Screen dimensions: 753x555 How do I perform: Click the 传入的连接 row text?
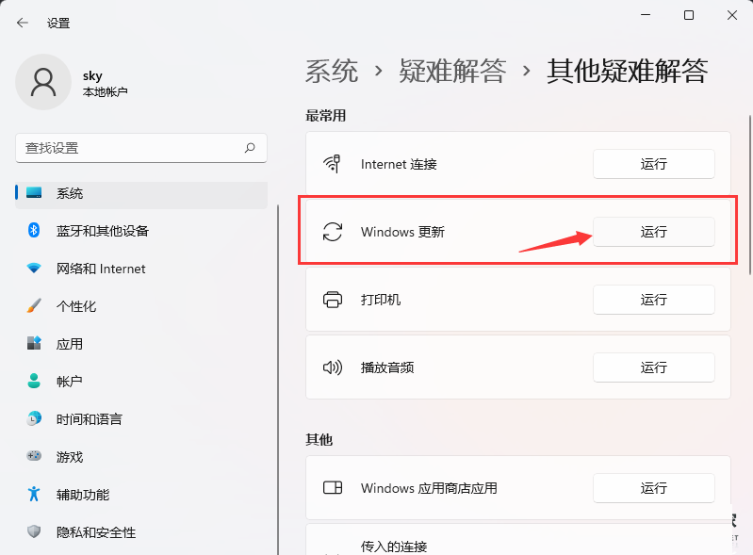(394, 547)
